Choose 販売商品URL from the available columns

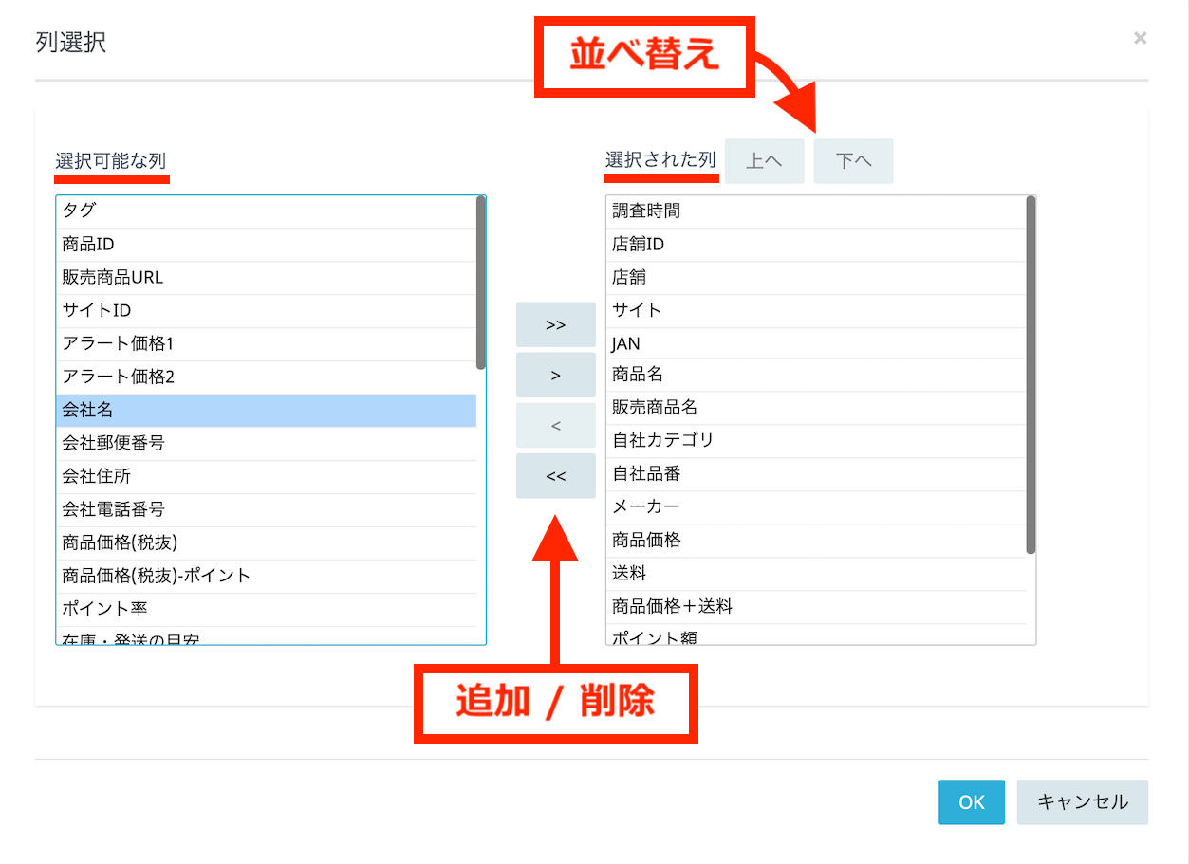coord(266,277)
